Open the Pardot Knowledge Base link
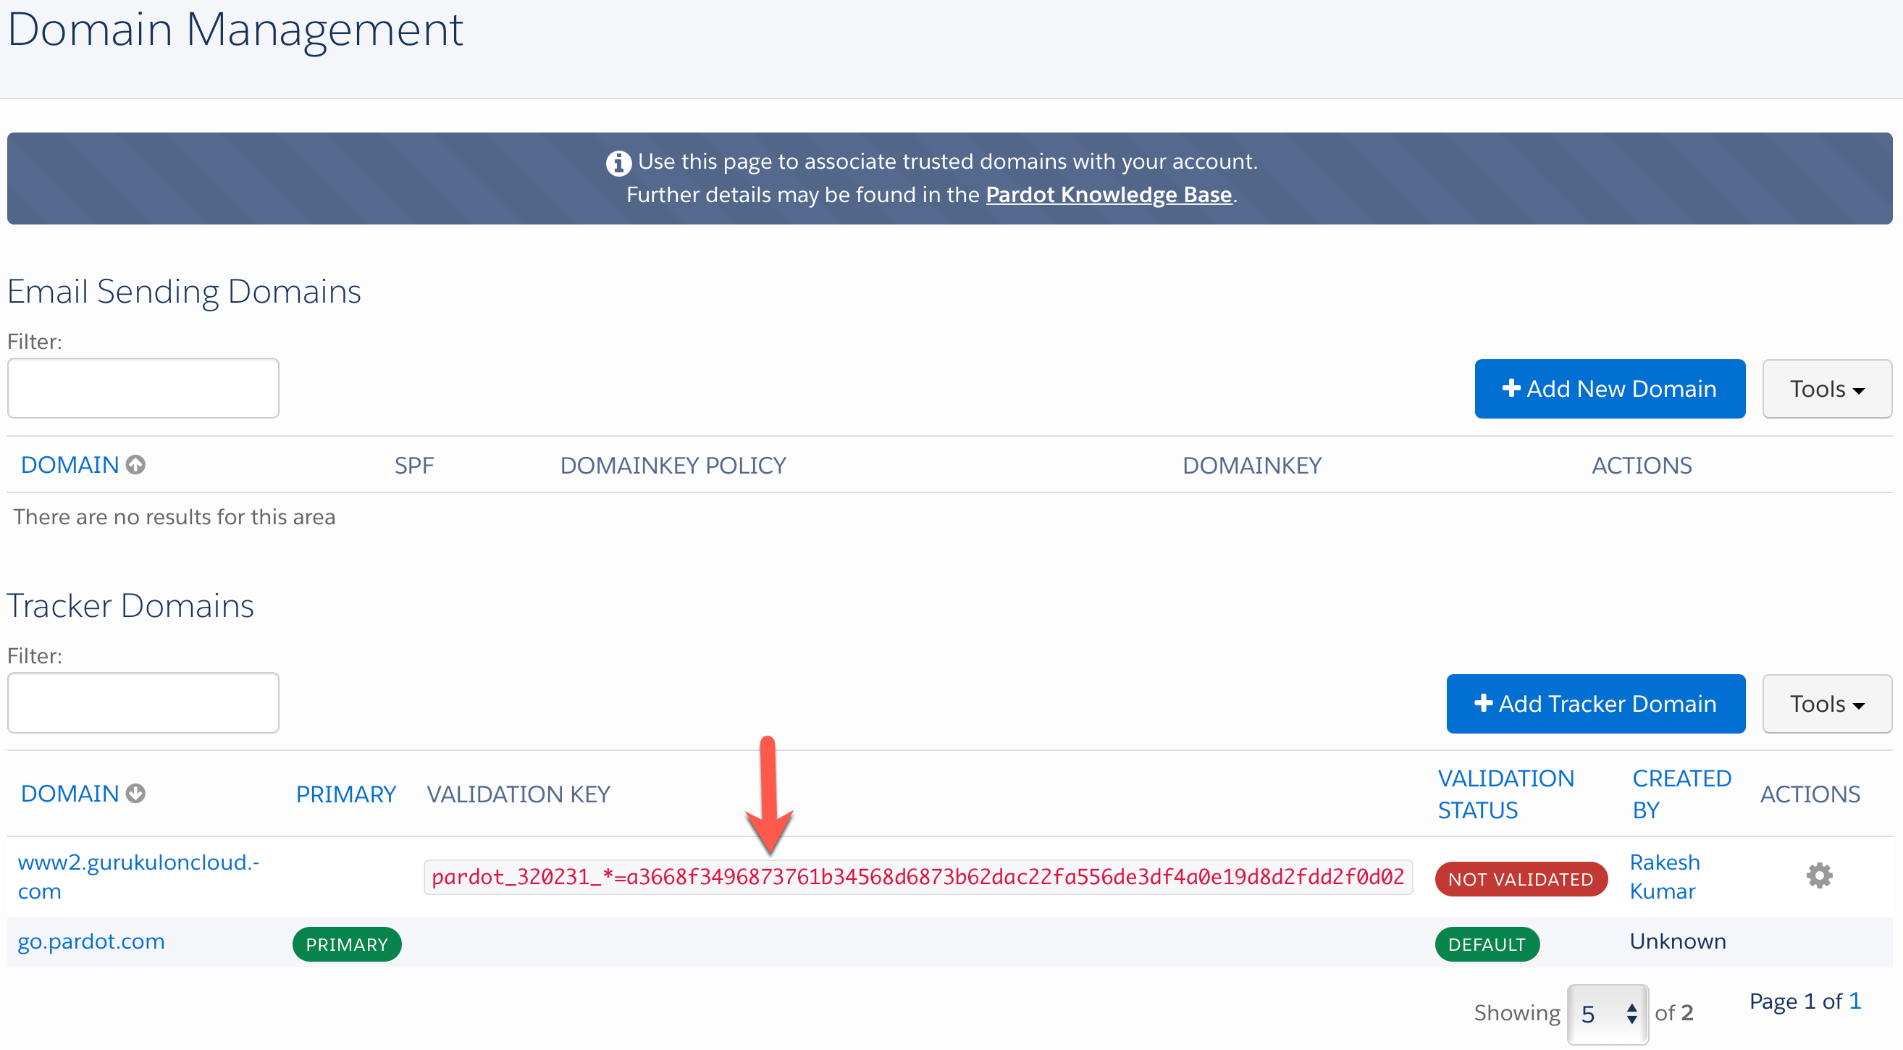The height and width of the screenshot is (1050, 1903). (1108, 194)
